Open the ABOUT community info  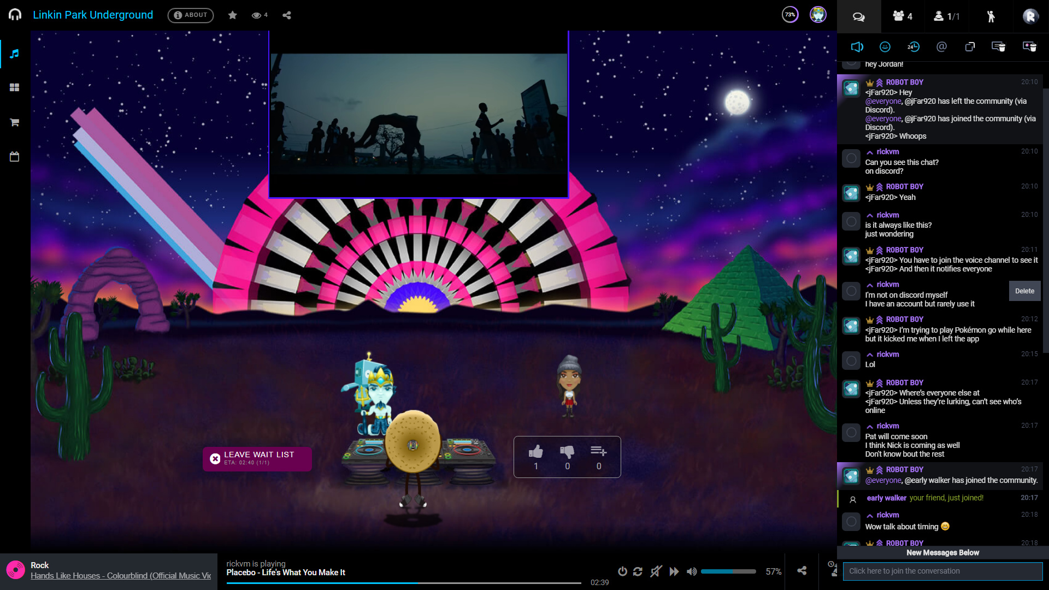(191, 15)
